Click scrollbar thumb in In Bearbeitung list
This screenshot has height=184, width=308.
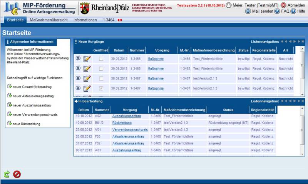coord(302,130)
